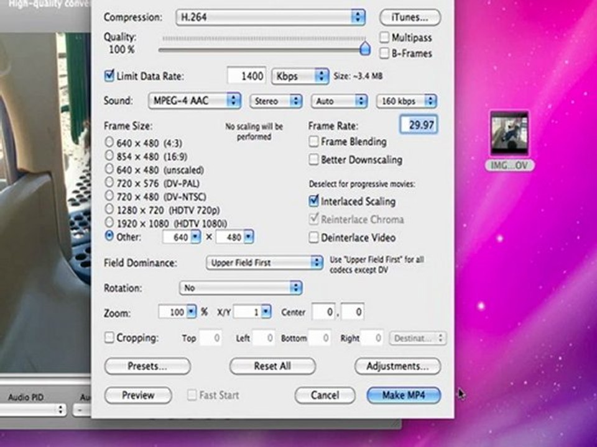Enable the Frame Blending checkbox

point(313,142)
